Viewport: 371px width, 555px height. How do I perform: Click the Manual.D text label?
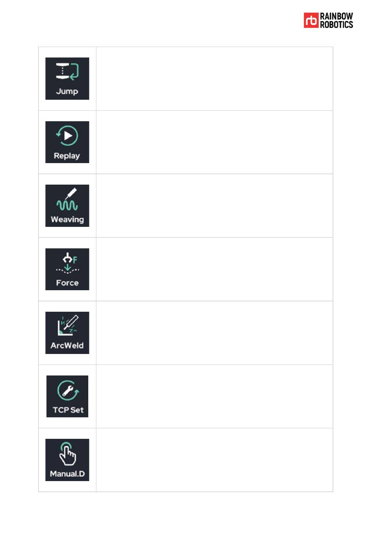[x=67, y=474]
